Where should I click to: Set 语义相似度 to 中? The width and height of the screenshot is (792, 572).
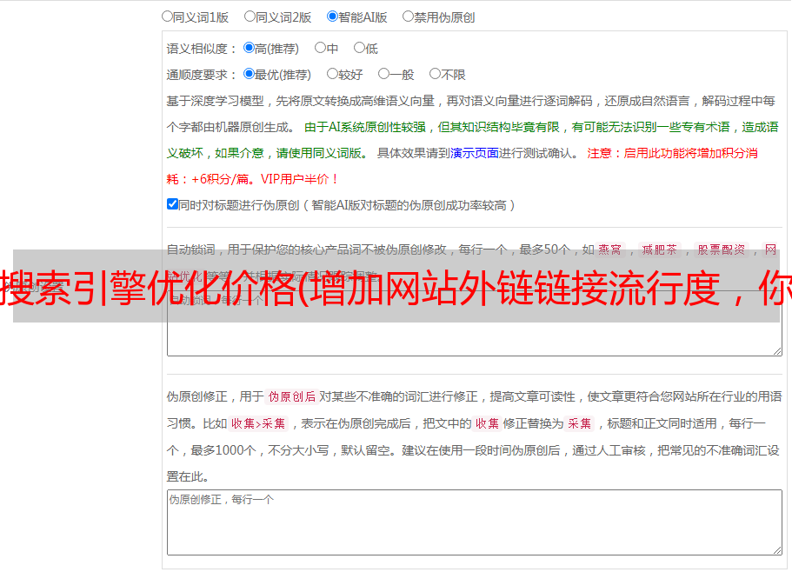(320, 48)
